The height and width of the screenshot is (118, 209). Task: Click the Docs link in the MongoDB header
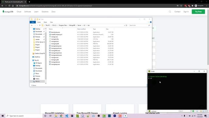(x=54, y=12)
